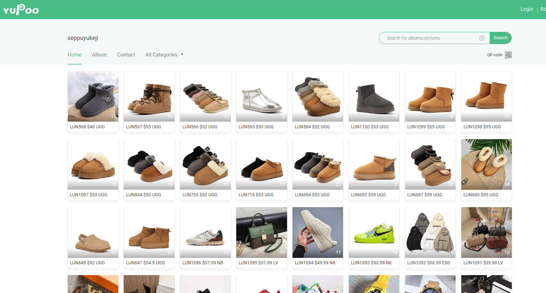Click the seppuyukeji store name
The height and width of the screenshot is (293, 546).
(83, 38)
